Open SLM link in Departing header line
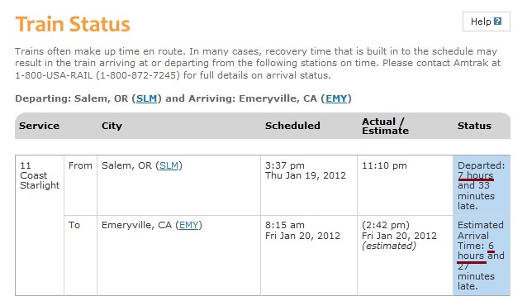This screenshot has height=306, width=527. coord(146,98)
